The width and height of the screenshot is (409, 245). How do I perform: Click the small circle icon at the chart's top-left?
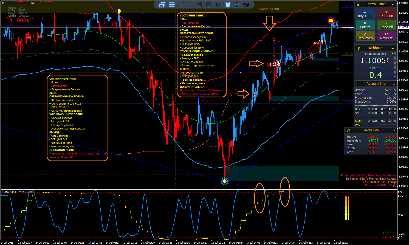pyautogui.click(x=32, y=3)
